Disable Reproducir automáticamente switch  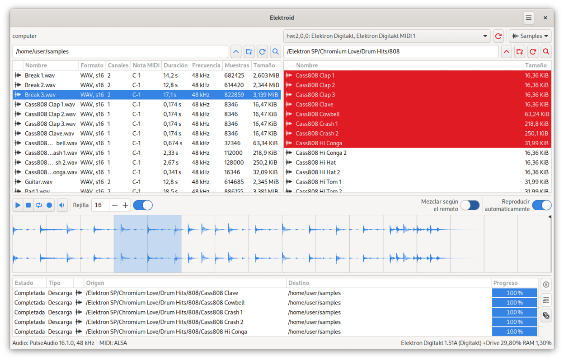tap(541, 205)
